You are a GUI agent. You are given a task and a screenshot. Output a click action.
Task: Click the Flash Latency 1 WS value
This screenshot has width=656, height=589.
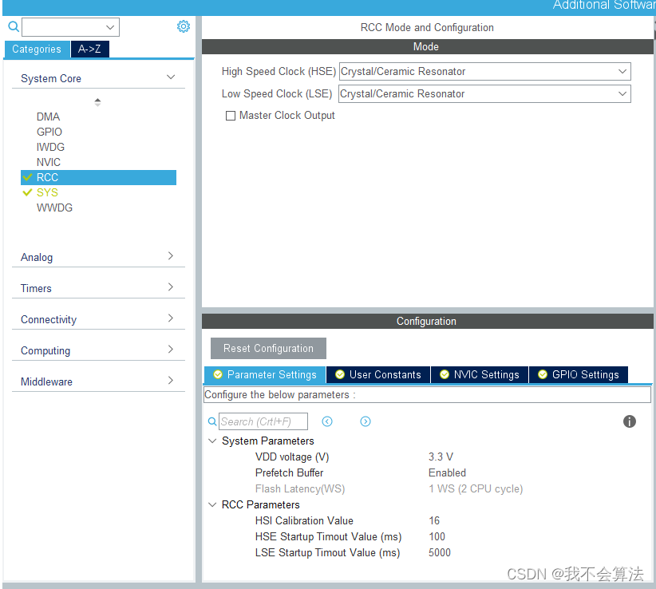click(x=476, y=488)
